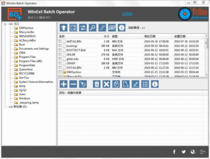The image size is (210, 159).
Task: Open the search magnifier tool
Action: [92, 28]
